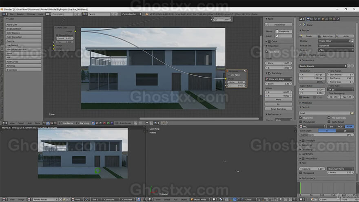Toggle Use Alpha in the Properties panel
Image resolution: width=359 pixels, height=202 pixels.
pos(267,52)
